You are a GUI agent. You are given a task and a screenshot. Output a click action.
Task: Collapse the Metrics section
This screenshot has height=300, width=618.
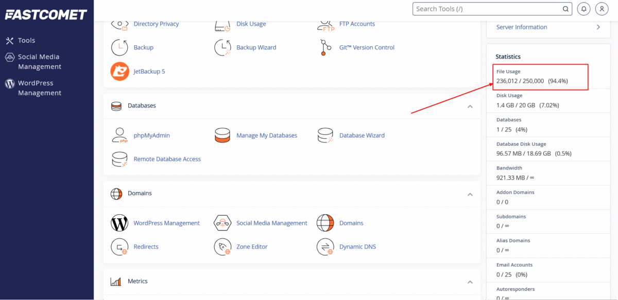[x=470, y=282]
